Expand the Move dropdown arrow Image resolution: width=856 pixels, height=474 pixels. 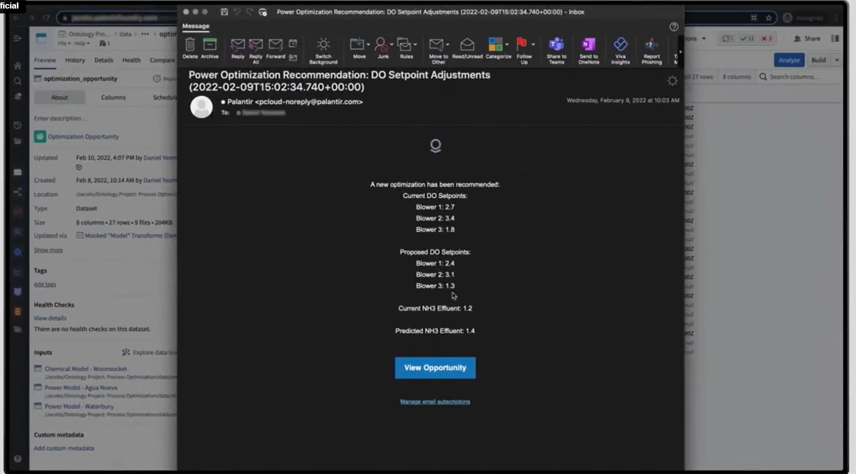click(368, 44)
